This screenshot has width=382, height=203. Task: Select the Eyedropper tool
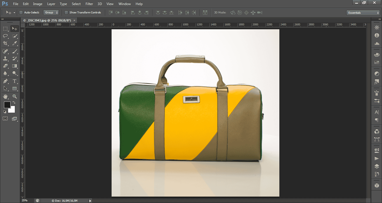tap(15, 43)
